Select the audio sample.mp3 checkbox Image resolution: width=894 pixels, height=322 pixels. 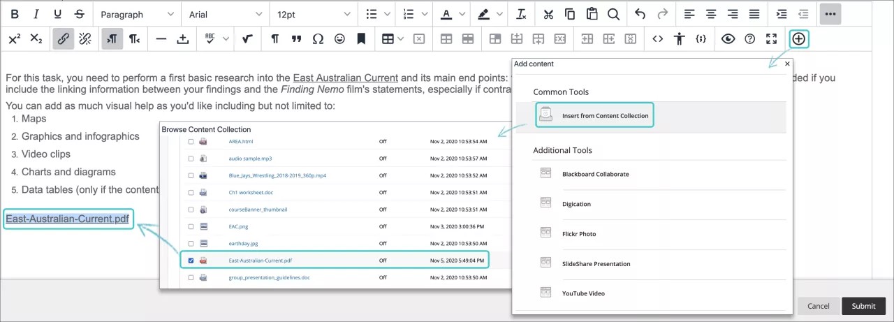(191, 159)
